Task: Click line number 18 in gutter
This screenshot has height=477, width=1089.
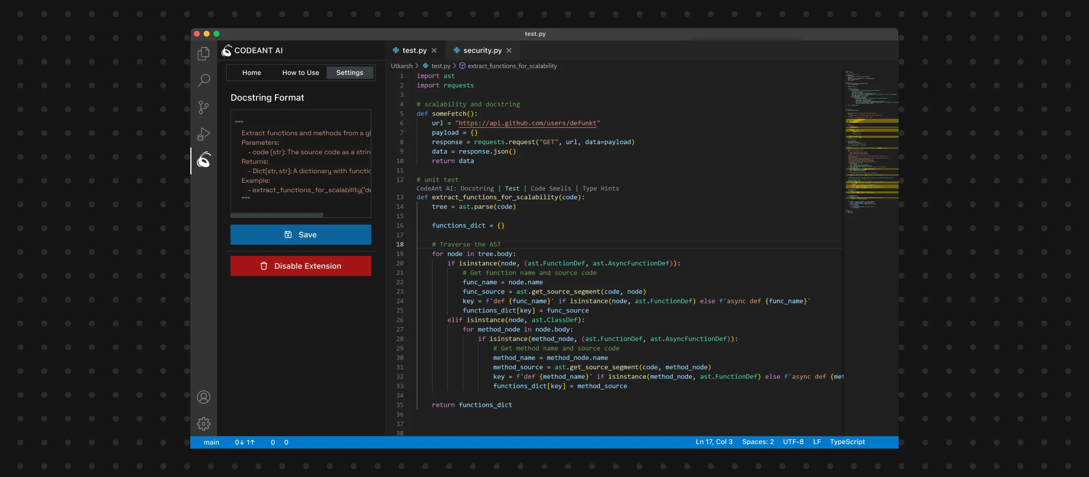Action: pos(400,244)
